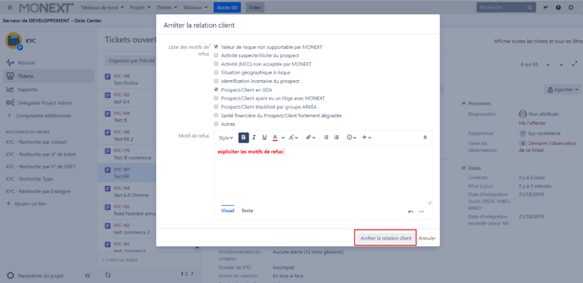Apply italic formatting in the editor
This screenshot has height=283, width=583.
[x=255, y=137]
